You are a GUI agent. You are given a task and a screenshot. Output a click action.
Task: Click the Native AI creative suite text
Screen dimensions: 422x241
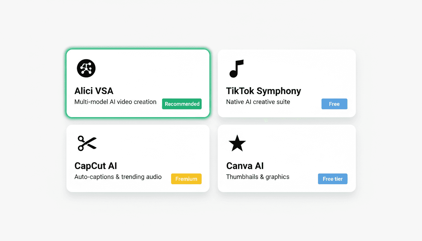click(258, 102)
